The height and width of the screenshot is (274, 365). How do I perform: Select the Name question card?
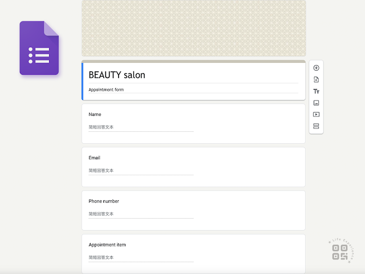[193, 124]
